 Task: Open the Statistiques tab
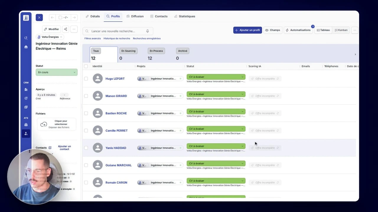coord(185,16)
